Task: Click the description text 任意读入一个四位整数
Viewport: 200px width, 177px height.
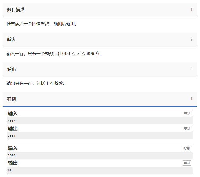Action: tap(28, 24)
